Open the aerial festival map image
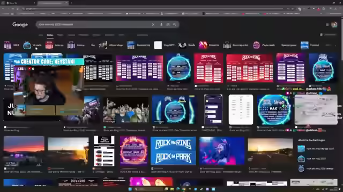 click(316, 109)
